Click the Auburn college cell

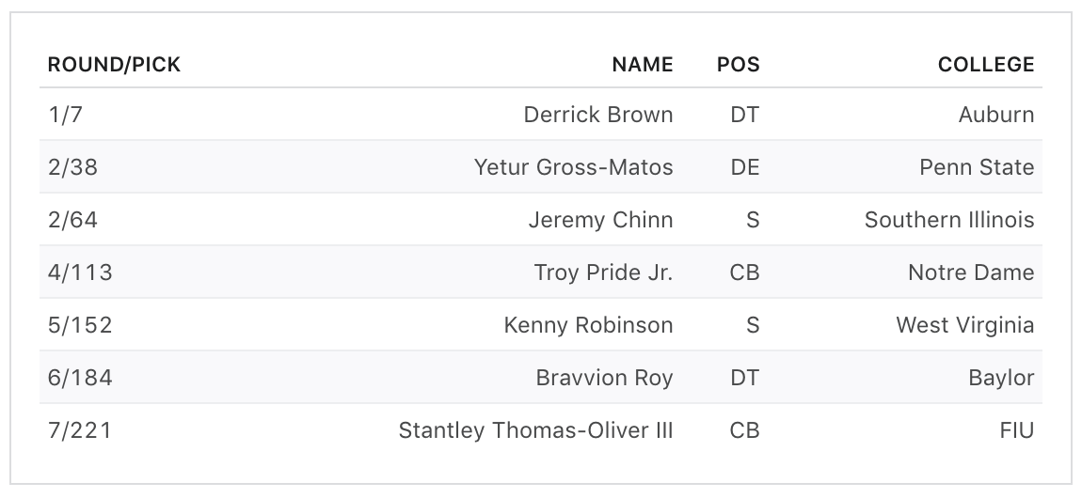[995, 115]
